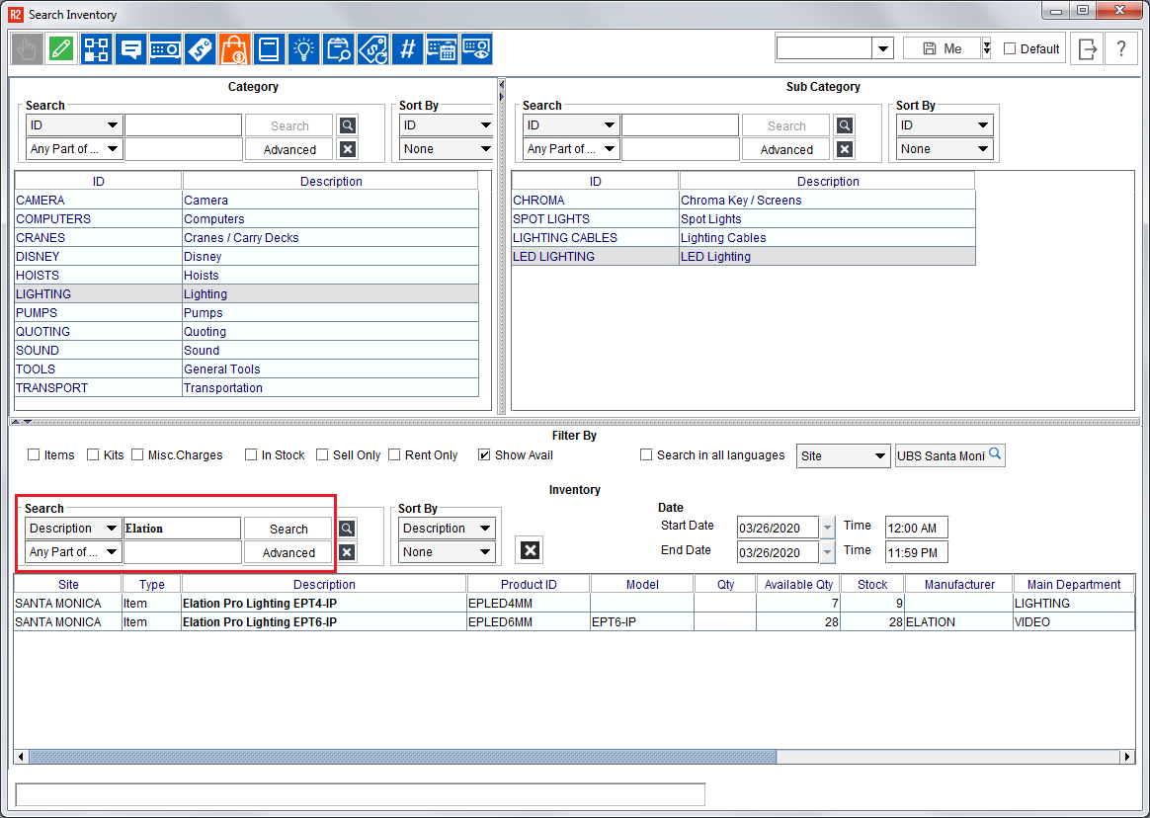Click the Inventory Search button
Viewport: 1150px width, 818px height.
[x=288, y=529]
